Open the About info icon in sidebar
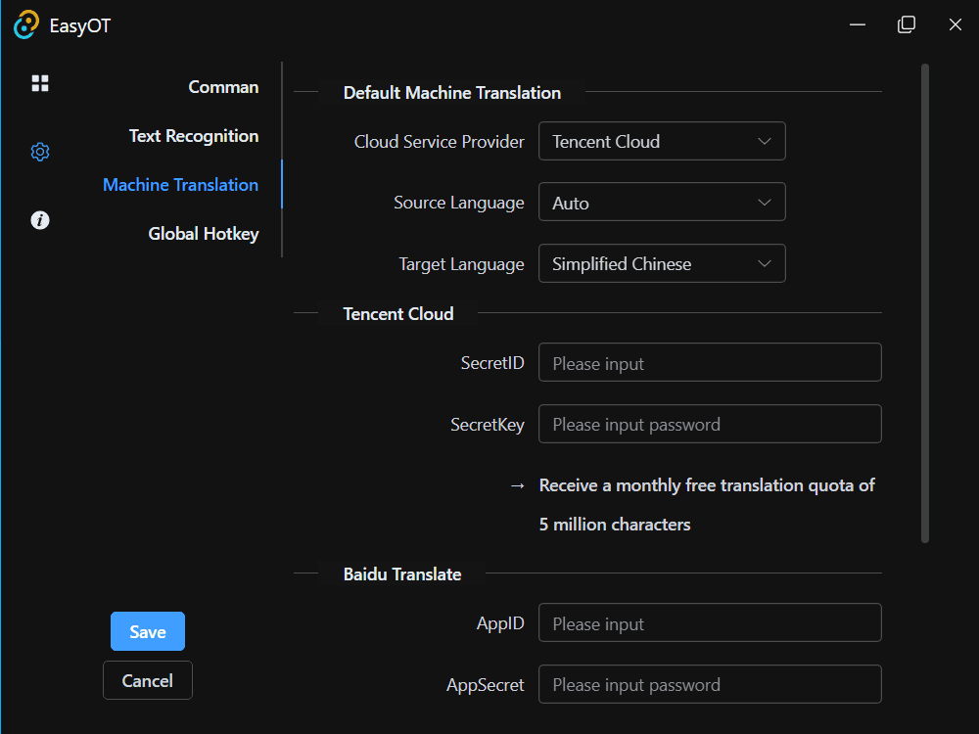979x734 pixels. 40,220
